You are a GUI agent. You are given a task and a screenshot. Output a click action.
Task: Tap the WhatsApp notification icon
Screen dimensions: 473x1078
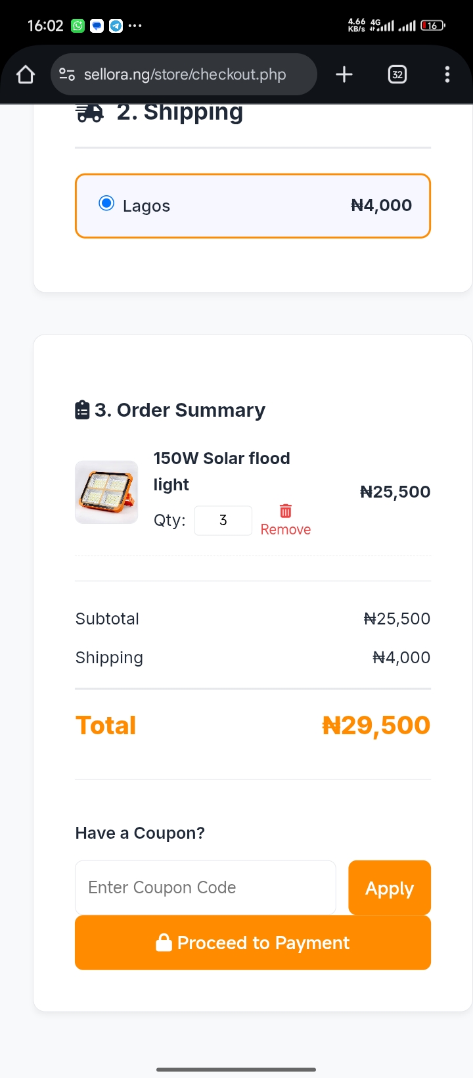(78, 26)
